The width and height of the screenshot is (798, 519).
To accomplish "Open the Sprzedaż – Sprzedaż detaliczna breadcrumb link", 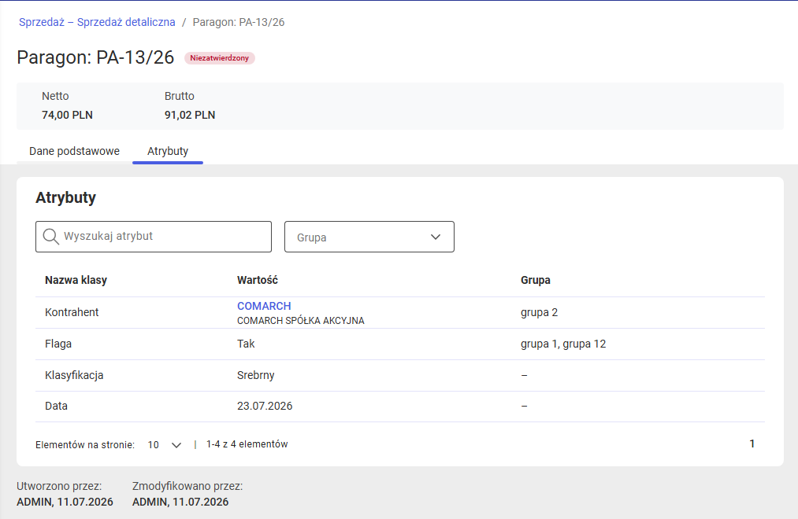I will [97, 22].
